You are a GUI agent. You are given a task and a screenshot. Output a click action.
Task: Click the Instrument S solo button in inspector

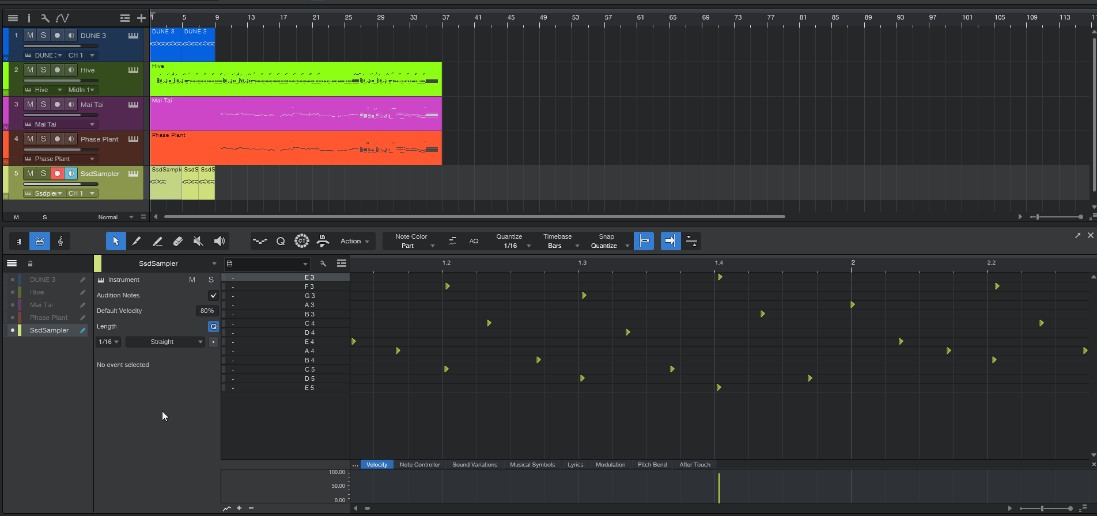click(x=211, y=280)
